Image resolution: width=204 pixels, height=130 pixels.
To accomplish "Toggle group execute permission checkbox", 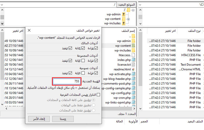I will 71,61.
